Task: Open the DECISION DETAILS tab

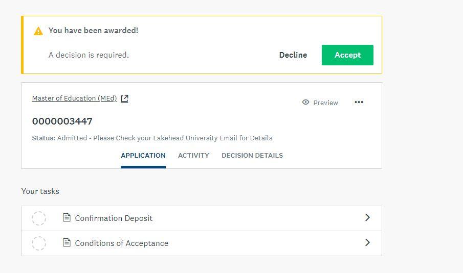Action: [252, 156]
